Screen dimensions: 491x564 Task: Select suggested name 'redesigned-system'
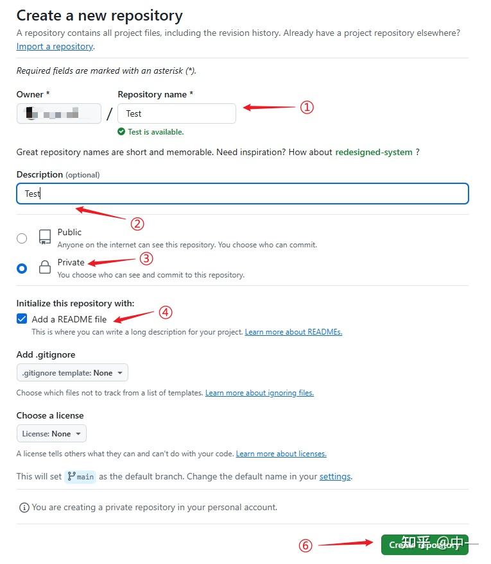(x=375, y=152)
